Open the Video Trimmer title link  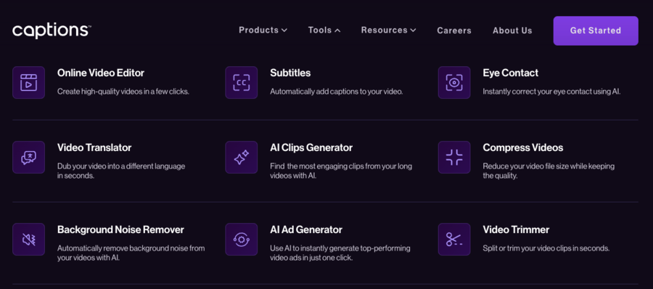[516, 229]
